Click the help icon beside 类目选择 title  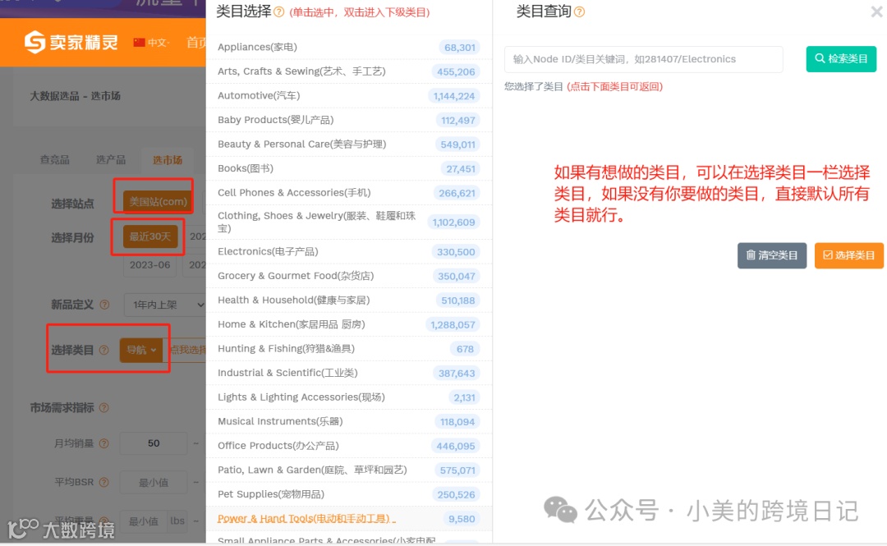(279, 11)
